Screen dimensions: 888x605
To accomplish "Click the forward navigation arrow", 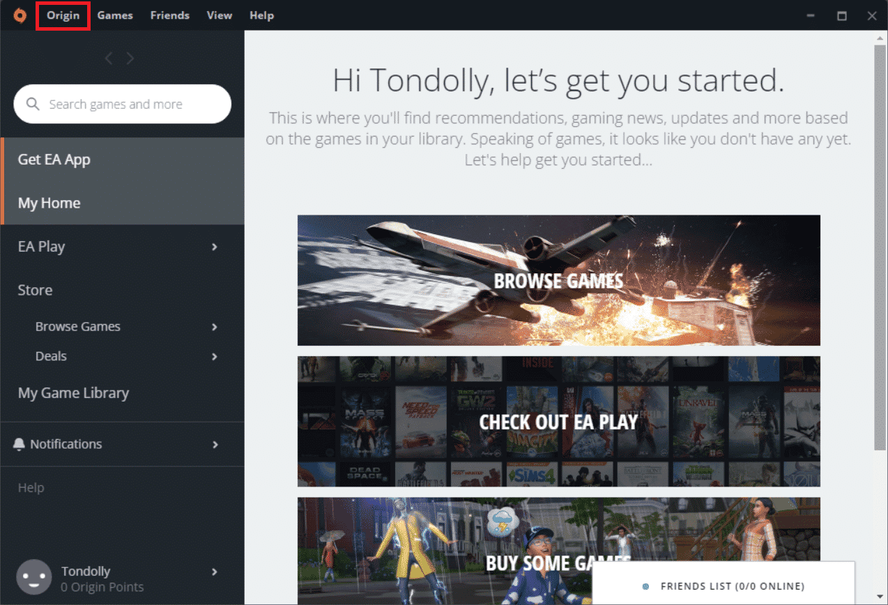I will [x=130, y=59].
